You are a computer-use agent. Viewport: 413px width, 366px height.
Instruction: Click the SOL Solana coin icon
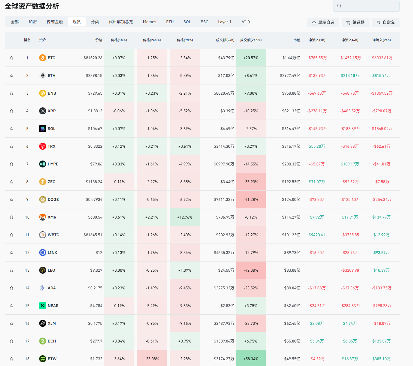pos(43,129)
